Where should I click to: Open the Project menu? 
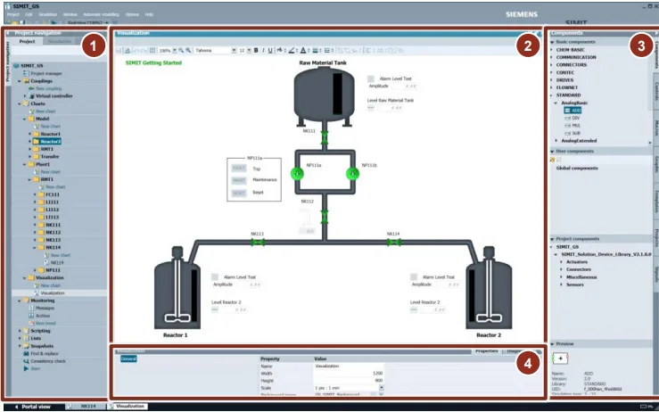coord(13,14)
